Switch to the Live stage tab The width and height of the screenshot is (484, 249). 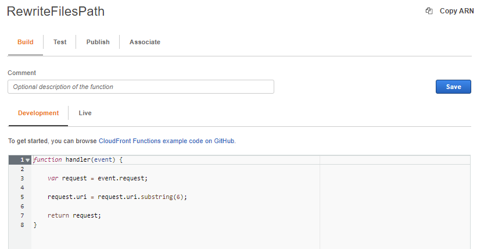pos(85,113)
